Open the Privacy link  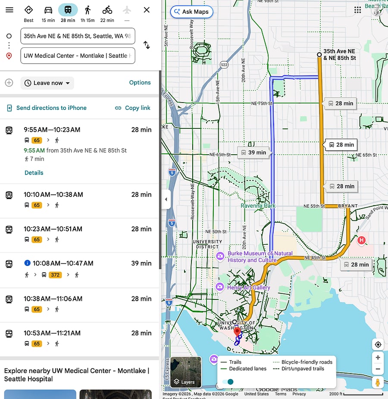[299, 394]
